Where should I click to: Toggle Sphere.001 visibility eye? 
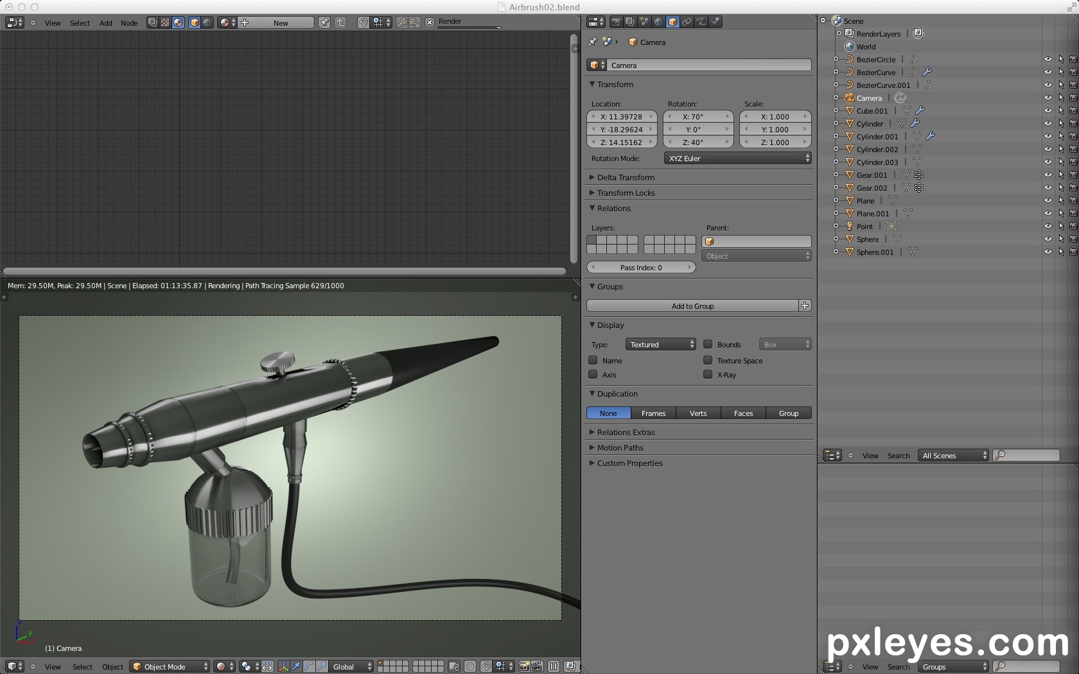1048,252
